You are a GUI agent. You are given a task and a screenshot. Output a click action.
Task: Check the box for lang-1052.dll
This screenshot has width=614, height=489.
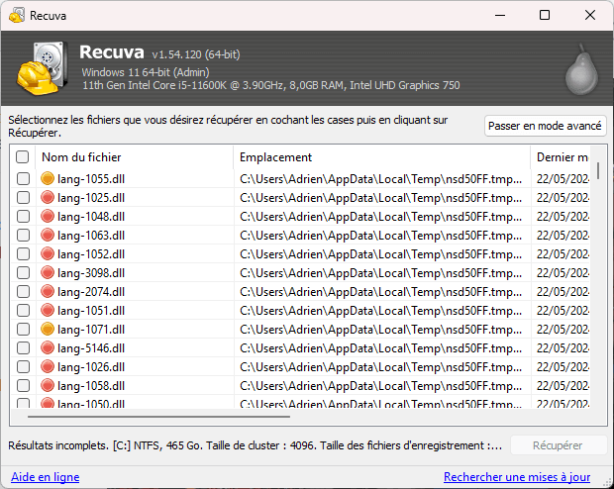pos(23,253)
